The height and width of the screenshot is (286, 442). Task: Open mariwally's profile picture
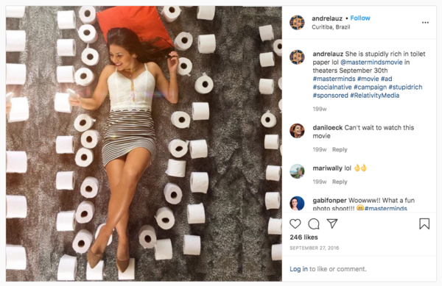click(297, 171)
